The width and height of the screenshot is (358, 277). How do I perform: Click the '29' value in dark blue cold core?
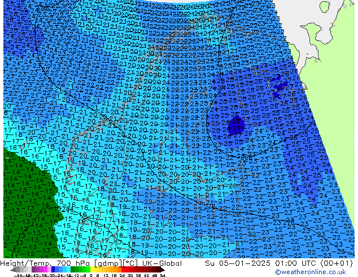tap(236, 128)
